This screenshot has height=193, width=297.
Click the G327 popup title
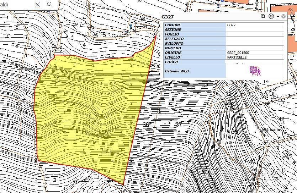click(168, 17)
